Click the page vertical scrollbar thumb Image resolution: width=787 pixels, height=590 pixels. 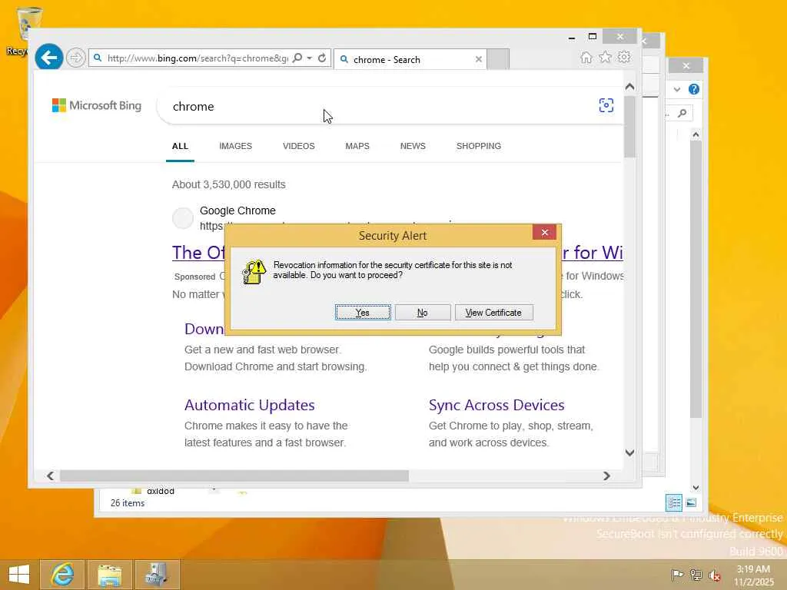[630, 127]
